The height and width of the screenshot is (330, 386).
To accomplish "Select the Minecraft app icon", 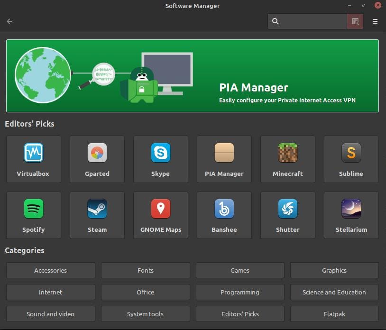I will coord(288,153).
